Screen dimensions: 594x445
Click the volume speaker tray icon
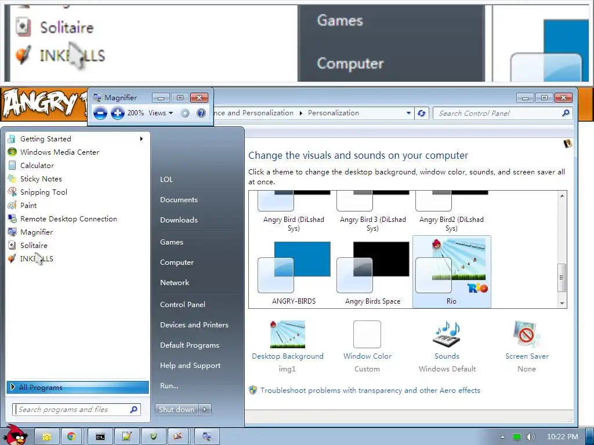tap(531, 437)
